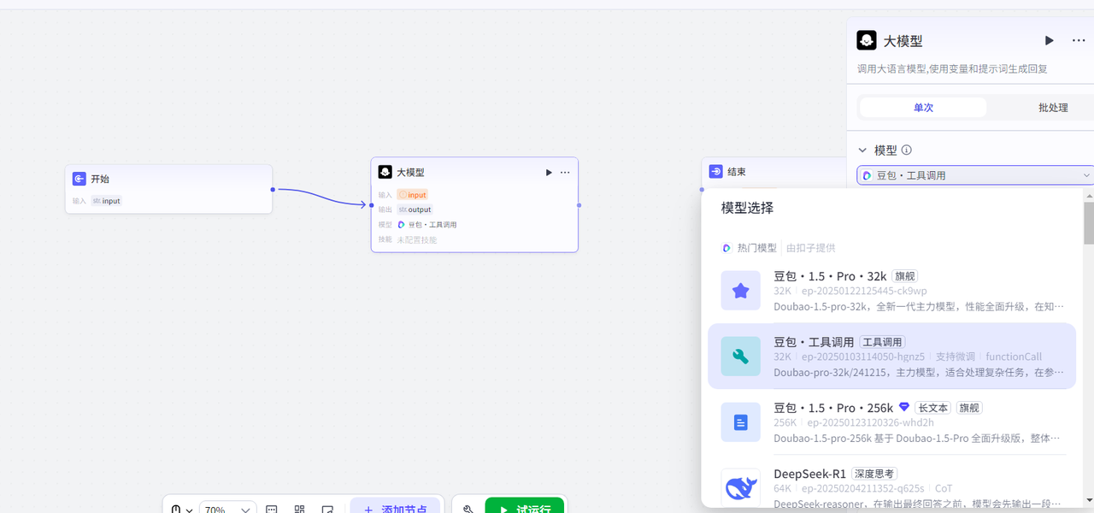Click the 结束 end node icon
Image resolution: width=1094 pixels, height=513 pixels.
coord(716,171)
